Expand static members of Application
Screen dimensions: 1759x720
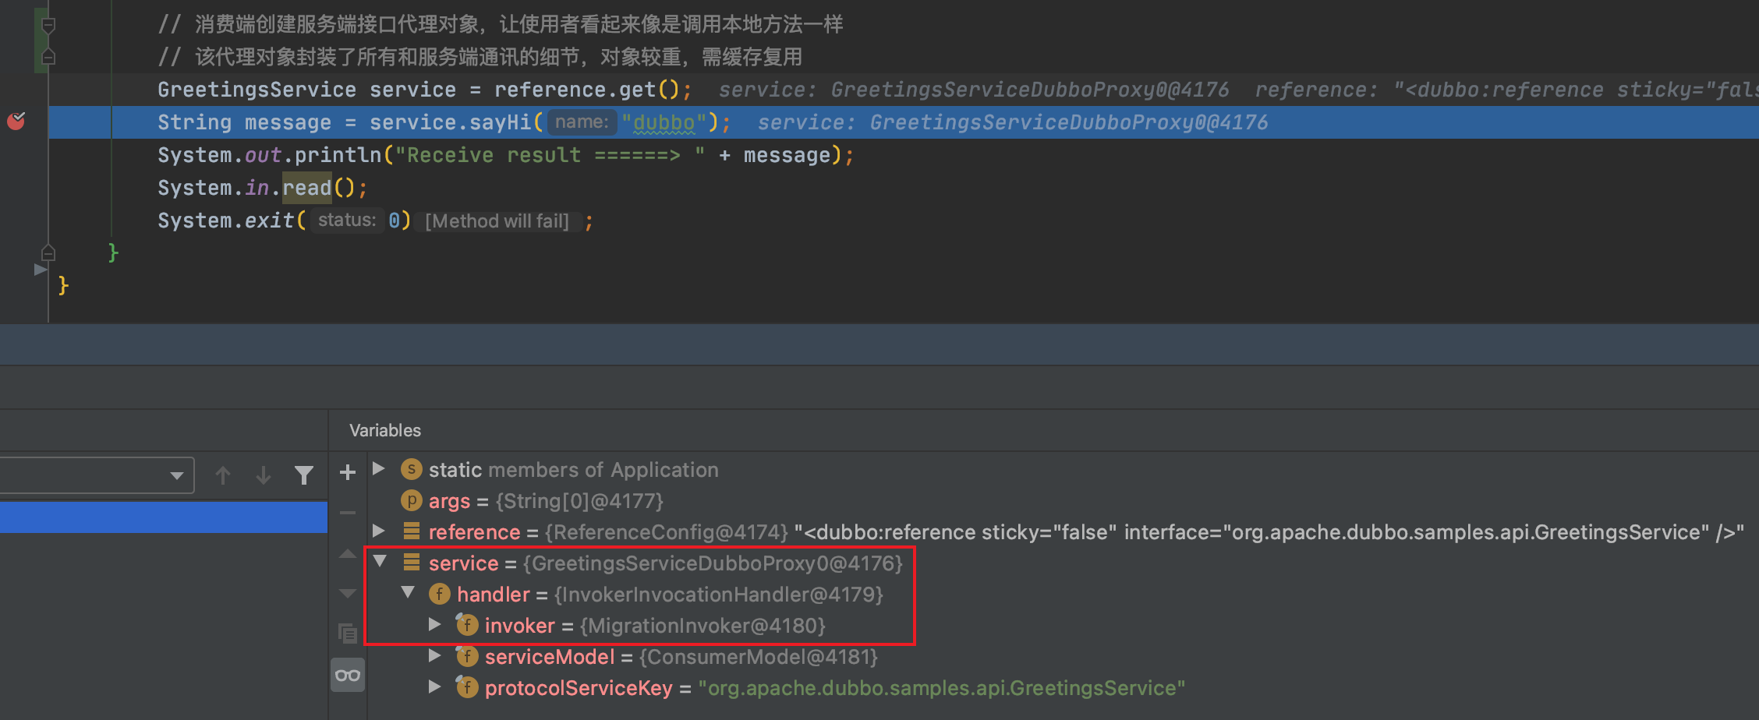[379, 468]
